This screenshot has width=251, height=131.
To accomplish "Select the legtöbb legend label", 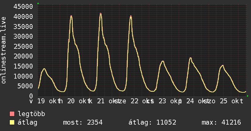I will coord(31,114).
